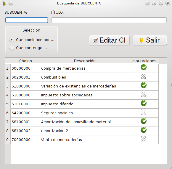Click the X icon in Combustibles row

(144, 76)
